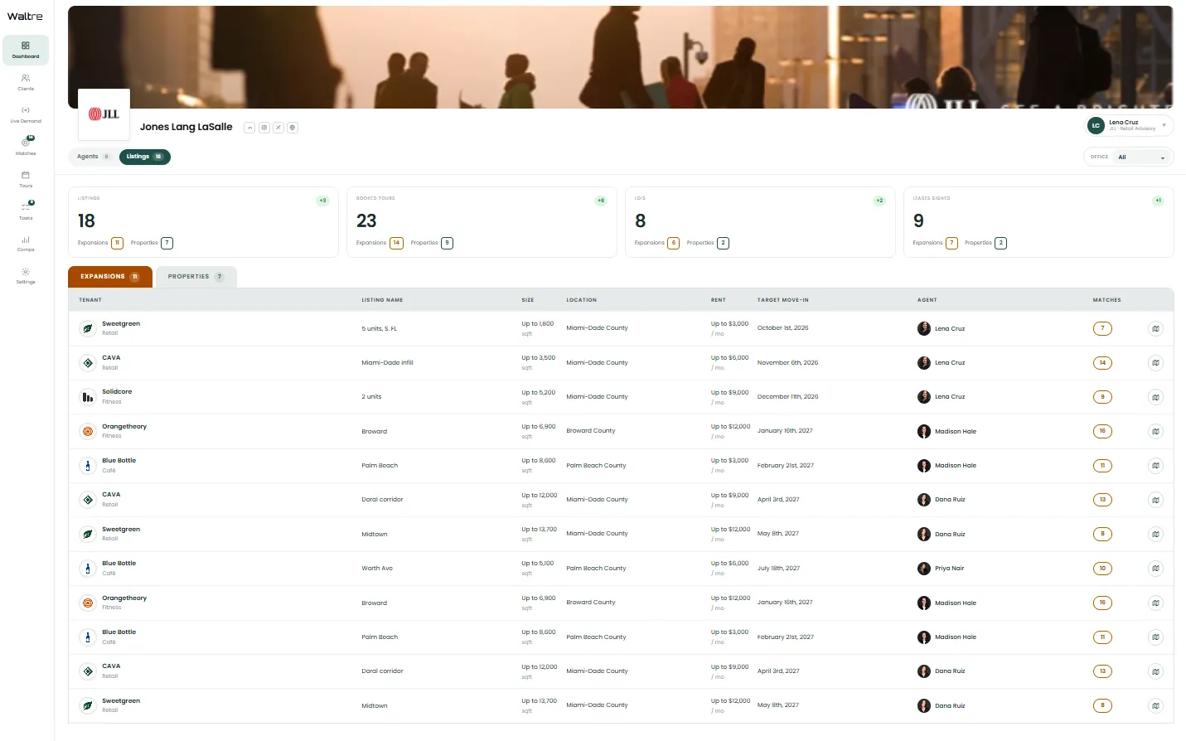Open Comps in the sidebar
The height and width of the screenshot is (741, 1186).
26,244
